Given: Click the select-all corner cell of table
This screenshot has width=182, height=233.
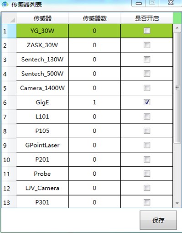Looking at the screenshot, I should (9, 18).
